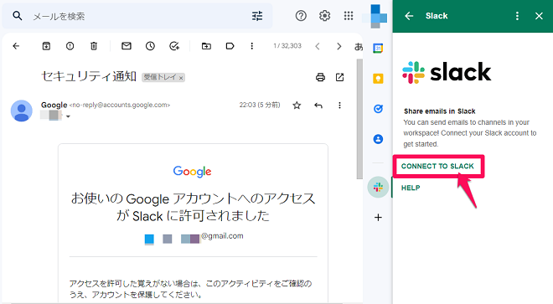This screenshot has width=553, height=304.
Task: Go back to inbox arrow
Action: pos(16,46)
